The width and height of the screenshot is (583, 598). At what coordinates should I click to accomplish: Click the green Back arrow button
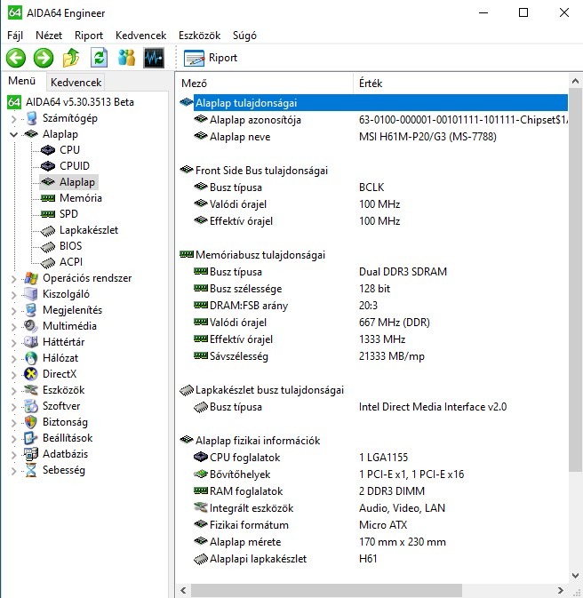point(16,58)
